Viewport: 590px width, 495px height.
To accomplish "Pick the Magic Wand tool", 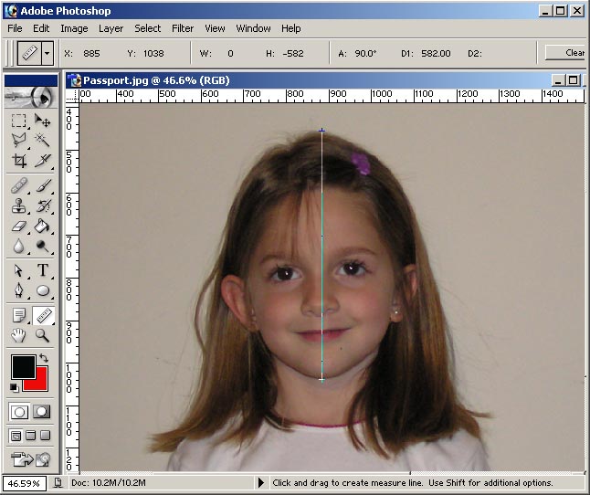I will [42, 140].
